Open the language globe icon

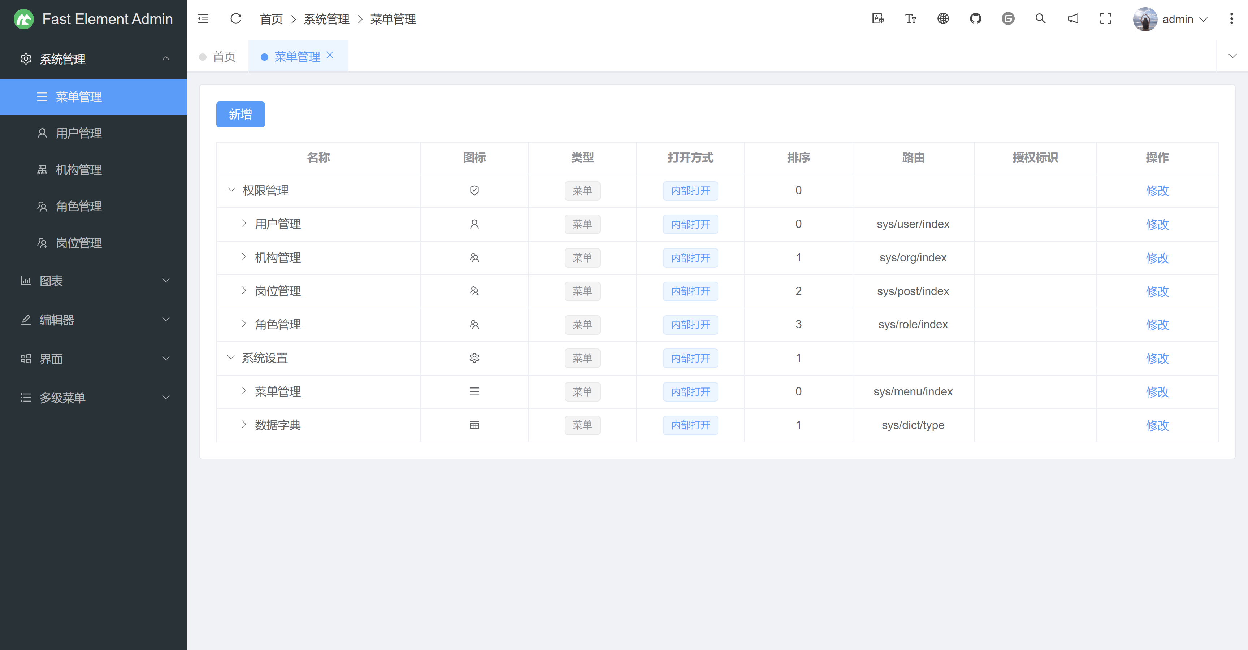tap(943, 19)
